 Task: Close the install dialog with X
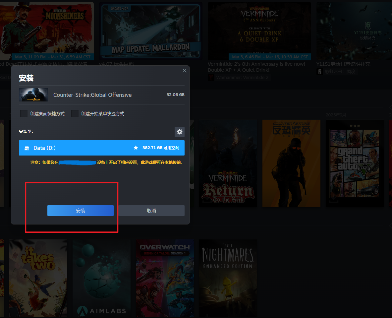pyautogui.click(x=185, y=71)
